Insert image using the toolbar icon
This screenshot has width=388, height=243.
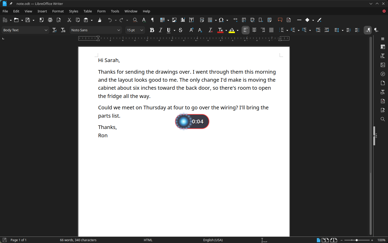pos(174,20)
